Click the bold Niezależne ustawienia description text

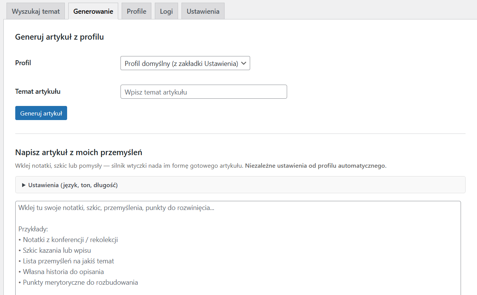pyautogui.click(x=316, y=166)
